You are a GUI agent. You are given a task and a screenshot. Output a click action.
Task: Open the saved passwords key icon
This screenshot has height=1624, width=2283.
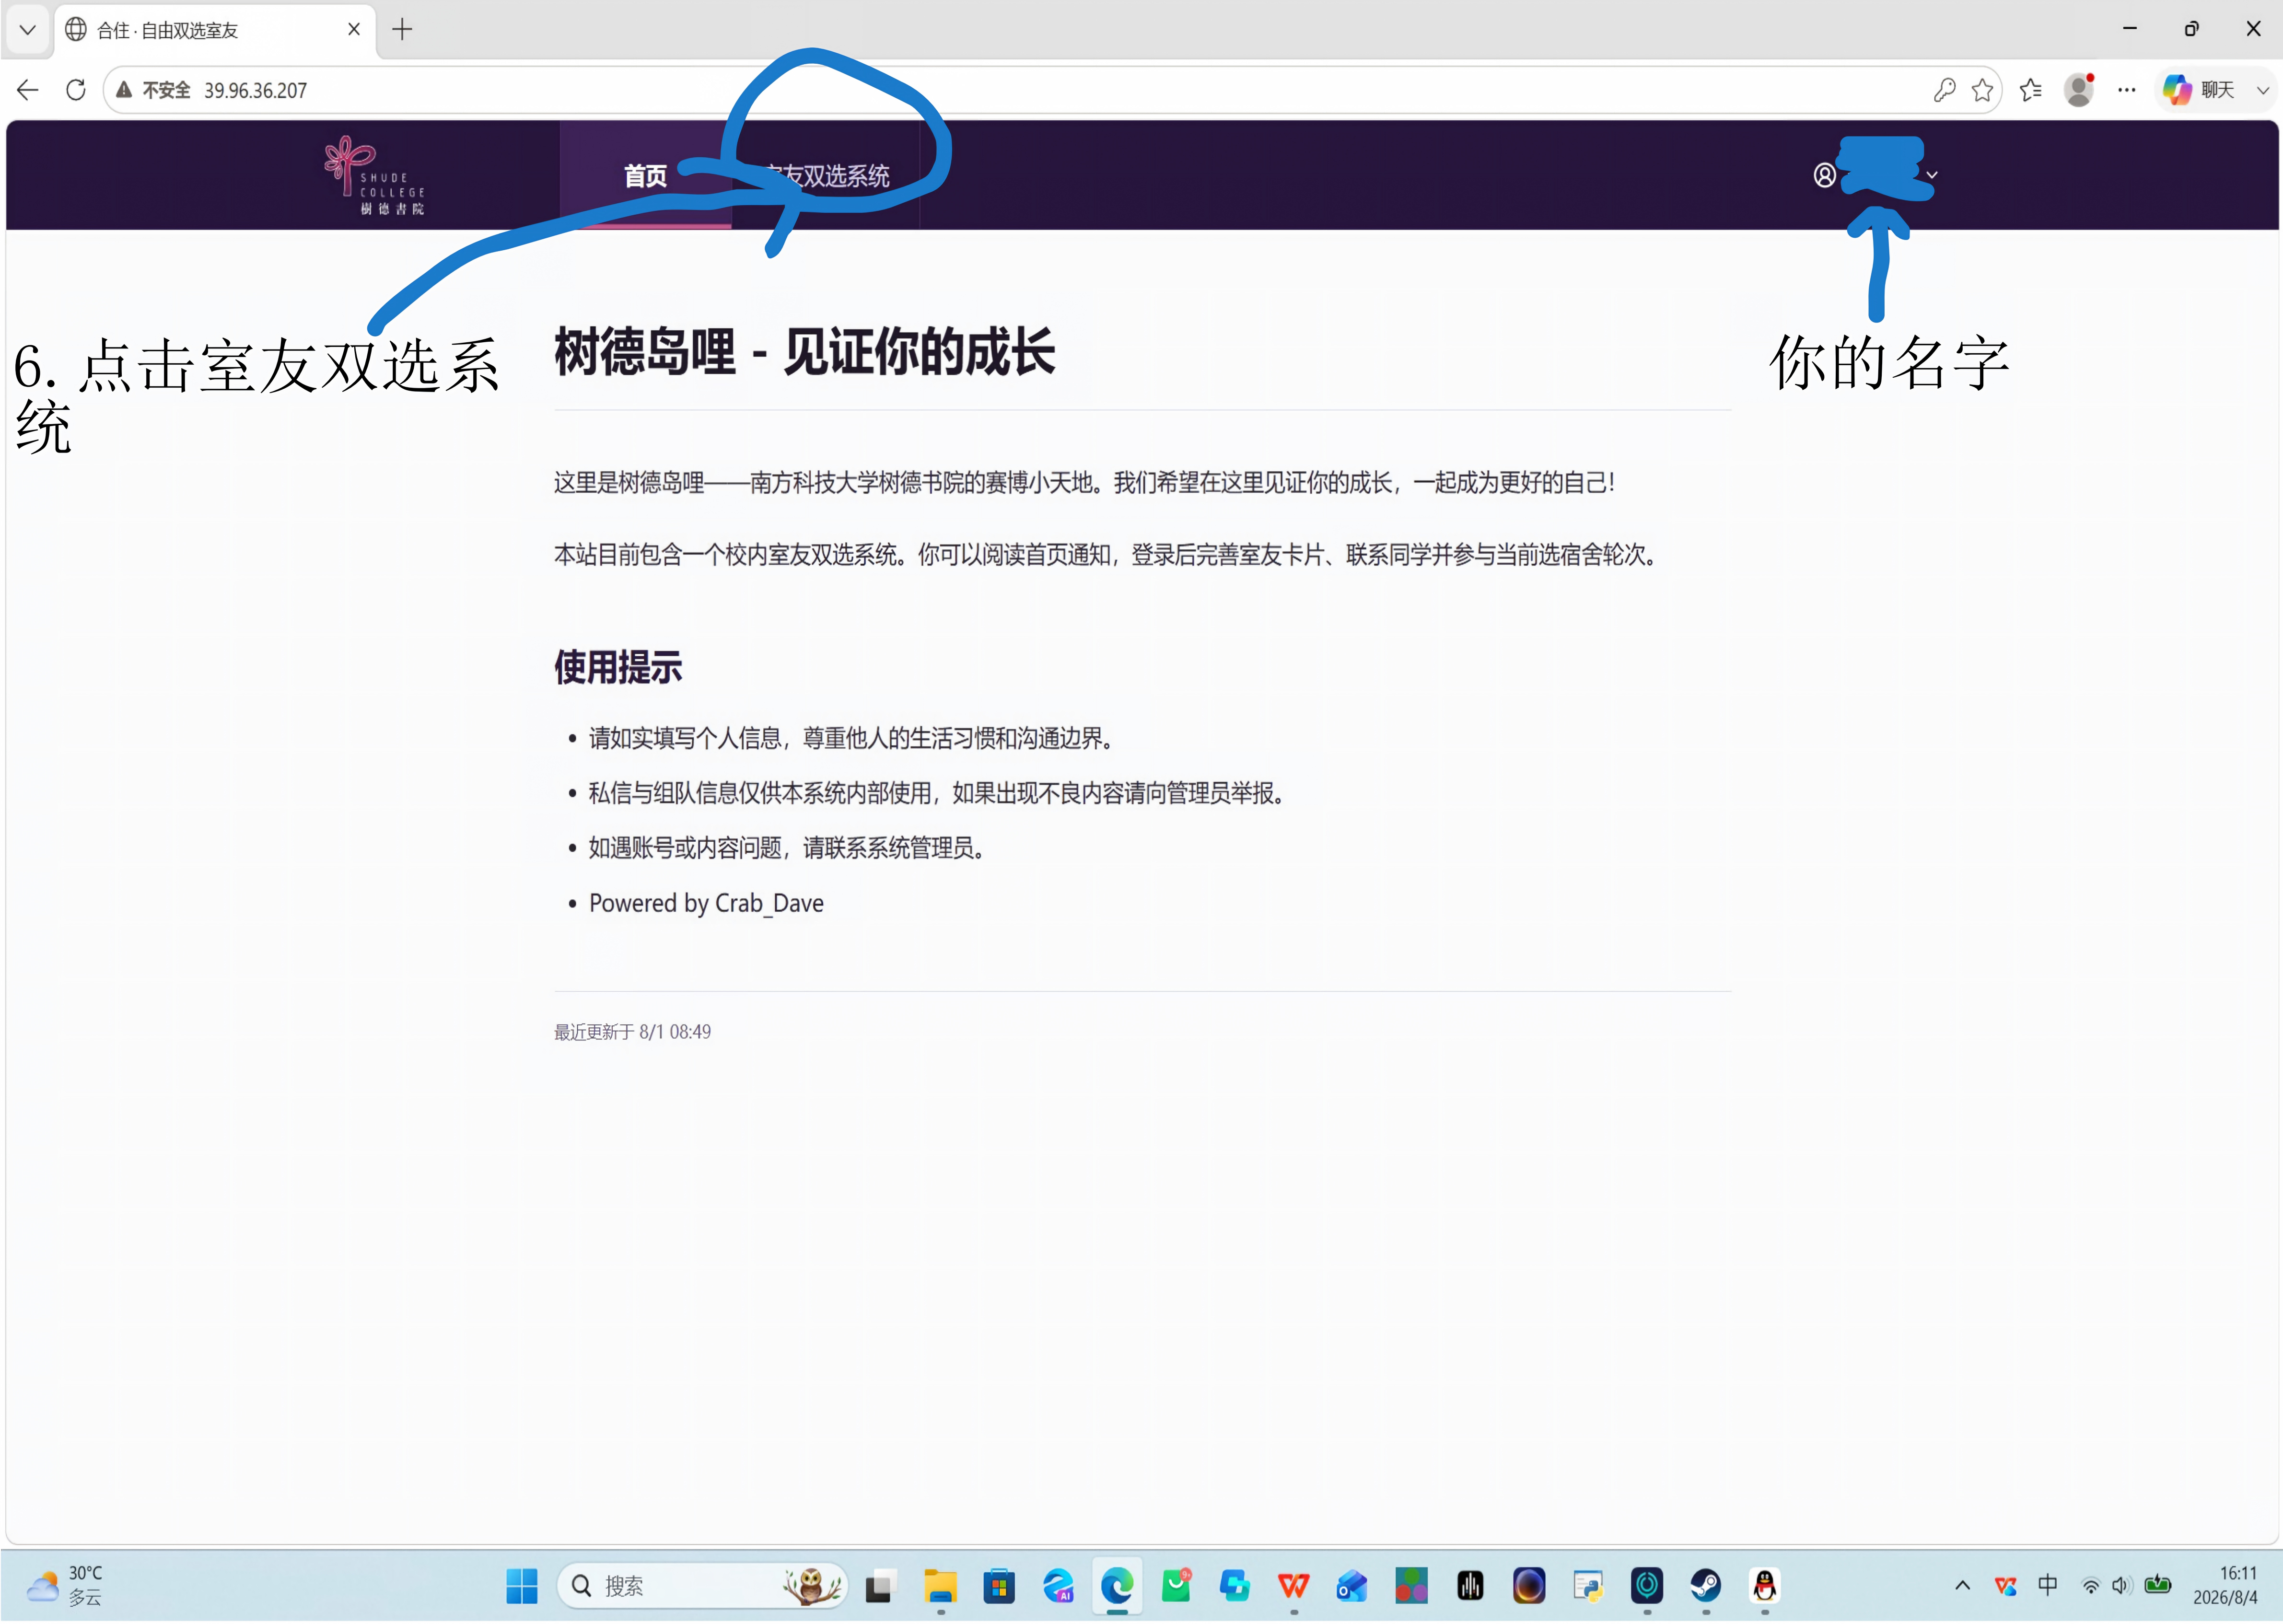pos(1943,90)
